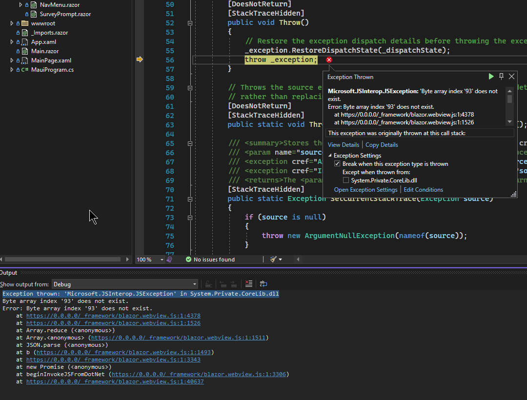527x400 pixels.
Task: Open the blazor.webview.js:1:4378 link in Output
Action: (x=113, y=316)
